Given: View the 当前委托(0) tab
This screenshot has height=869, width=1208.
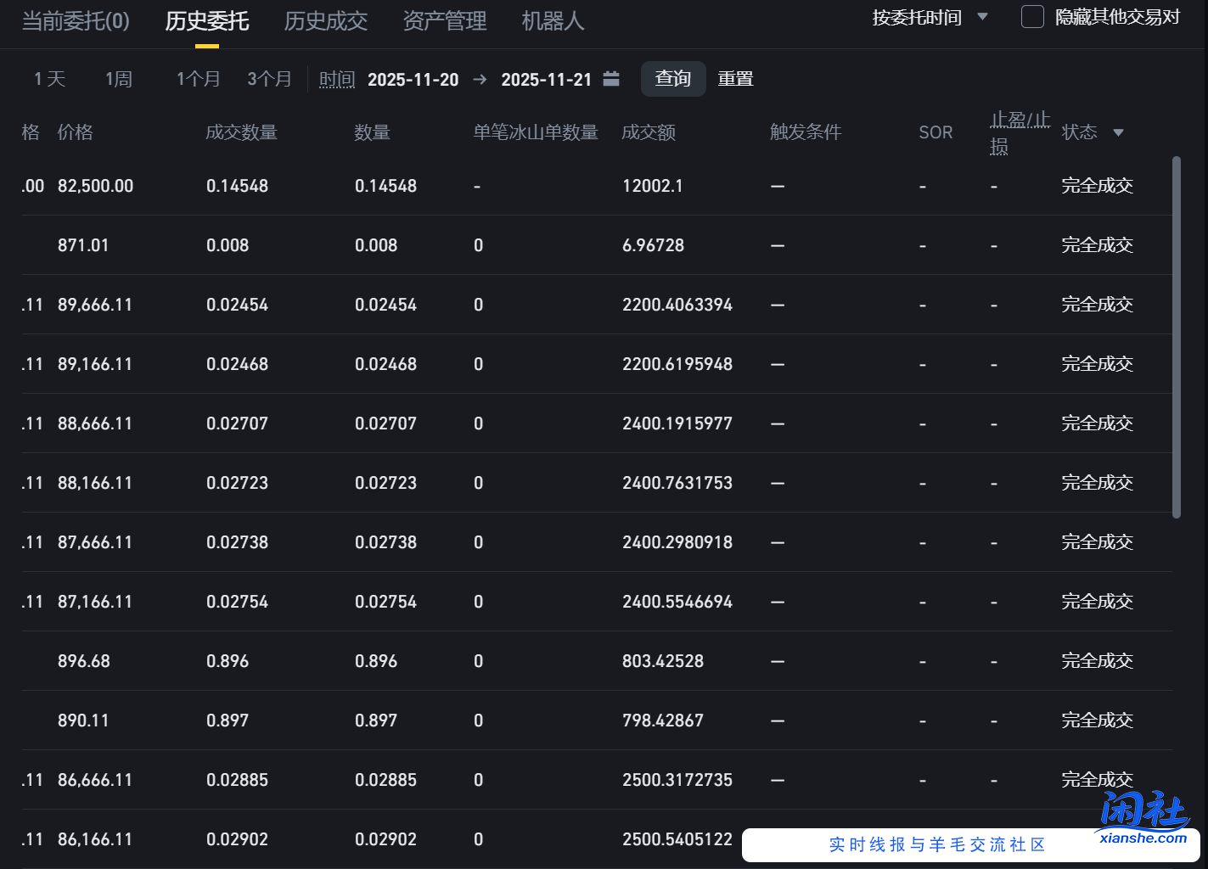Looking at the screenshot, I should tap(76, 21).
